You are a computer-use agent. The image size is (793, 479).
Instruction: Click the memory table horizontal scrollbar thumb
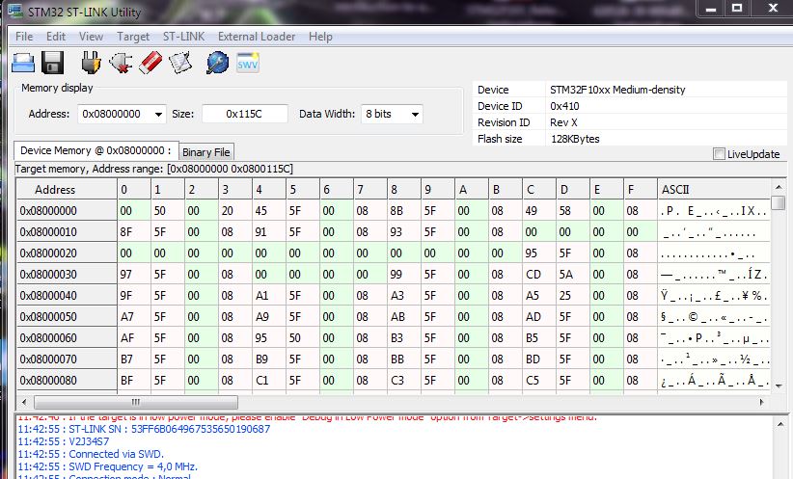point(135,402)
